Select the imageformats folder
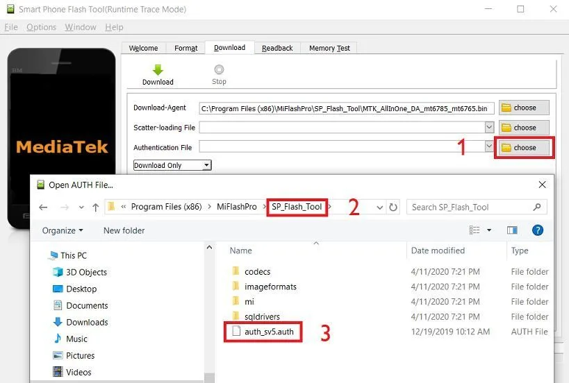This screenshot has width=569, height=383. pyautogui.click(x=264, y=287)
